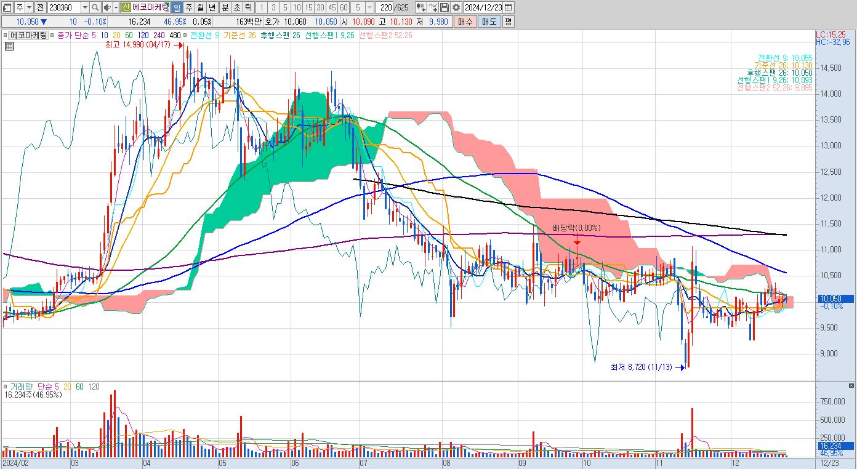This screenshot has width=857, height=469.
Task: Click the stock search magnifier icon
Action: point(95,7)
